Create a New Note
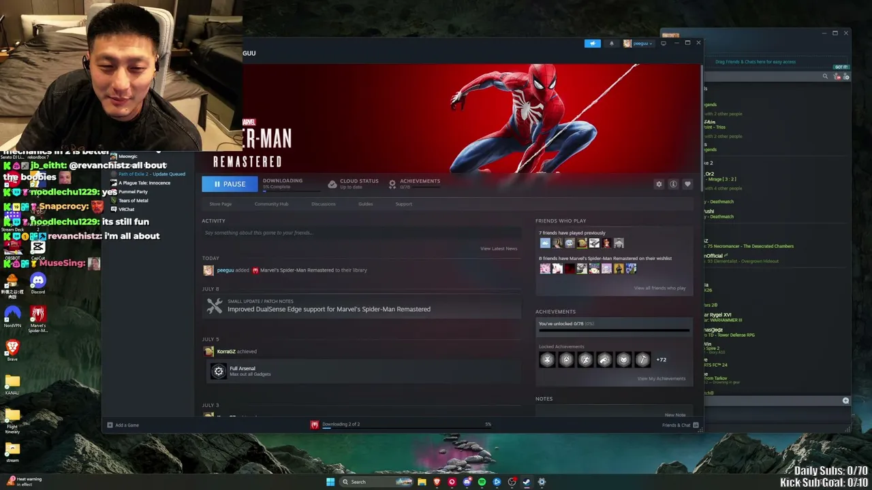 pos(675,414)
